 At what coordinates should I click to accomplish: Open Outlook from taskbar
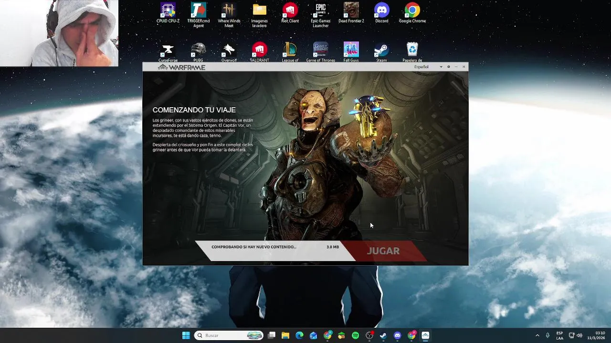point(313,335)
